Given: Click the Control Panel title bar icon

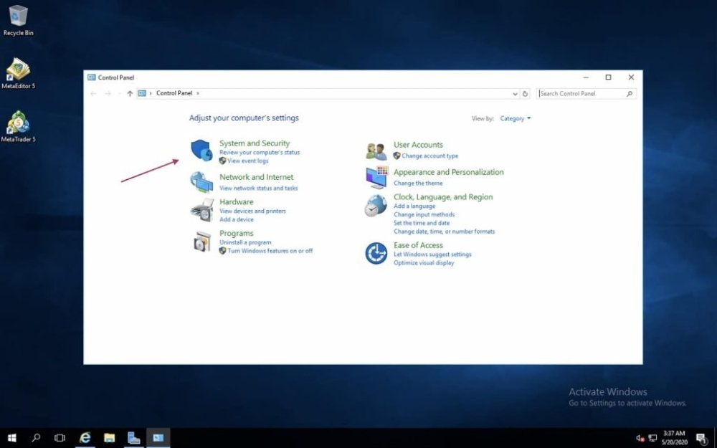Looking at the screenshot, I should (92, 77).
